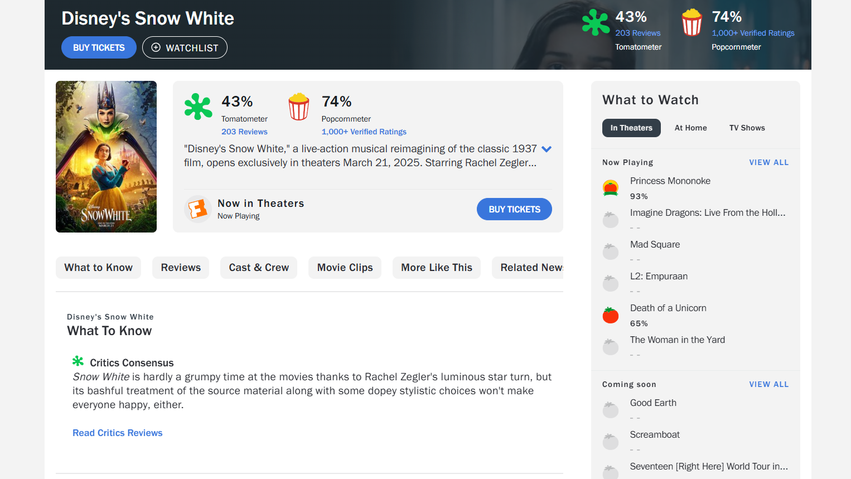This screenshot has width=851, height=479.
Task: Click the grey tomato icon for L2: Empuraan
Action: (x=611, y=283)
